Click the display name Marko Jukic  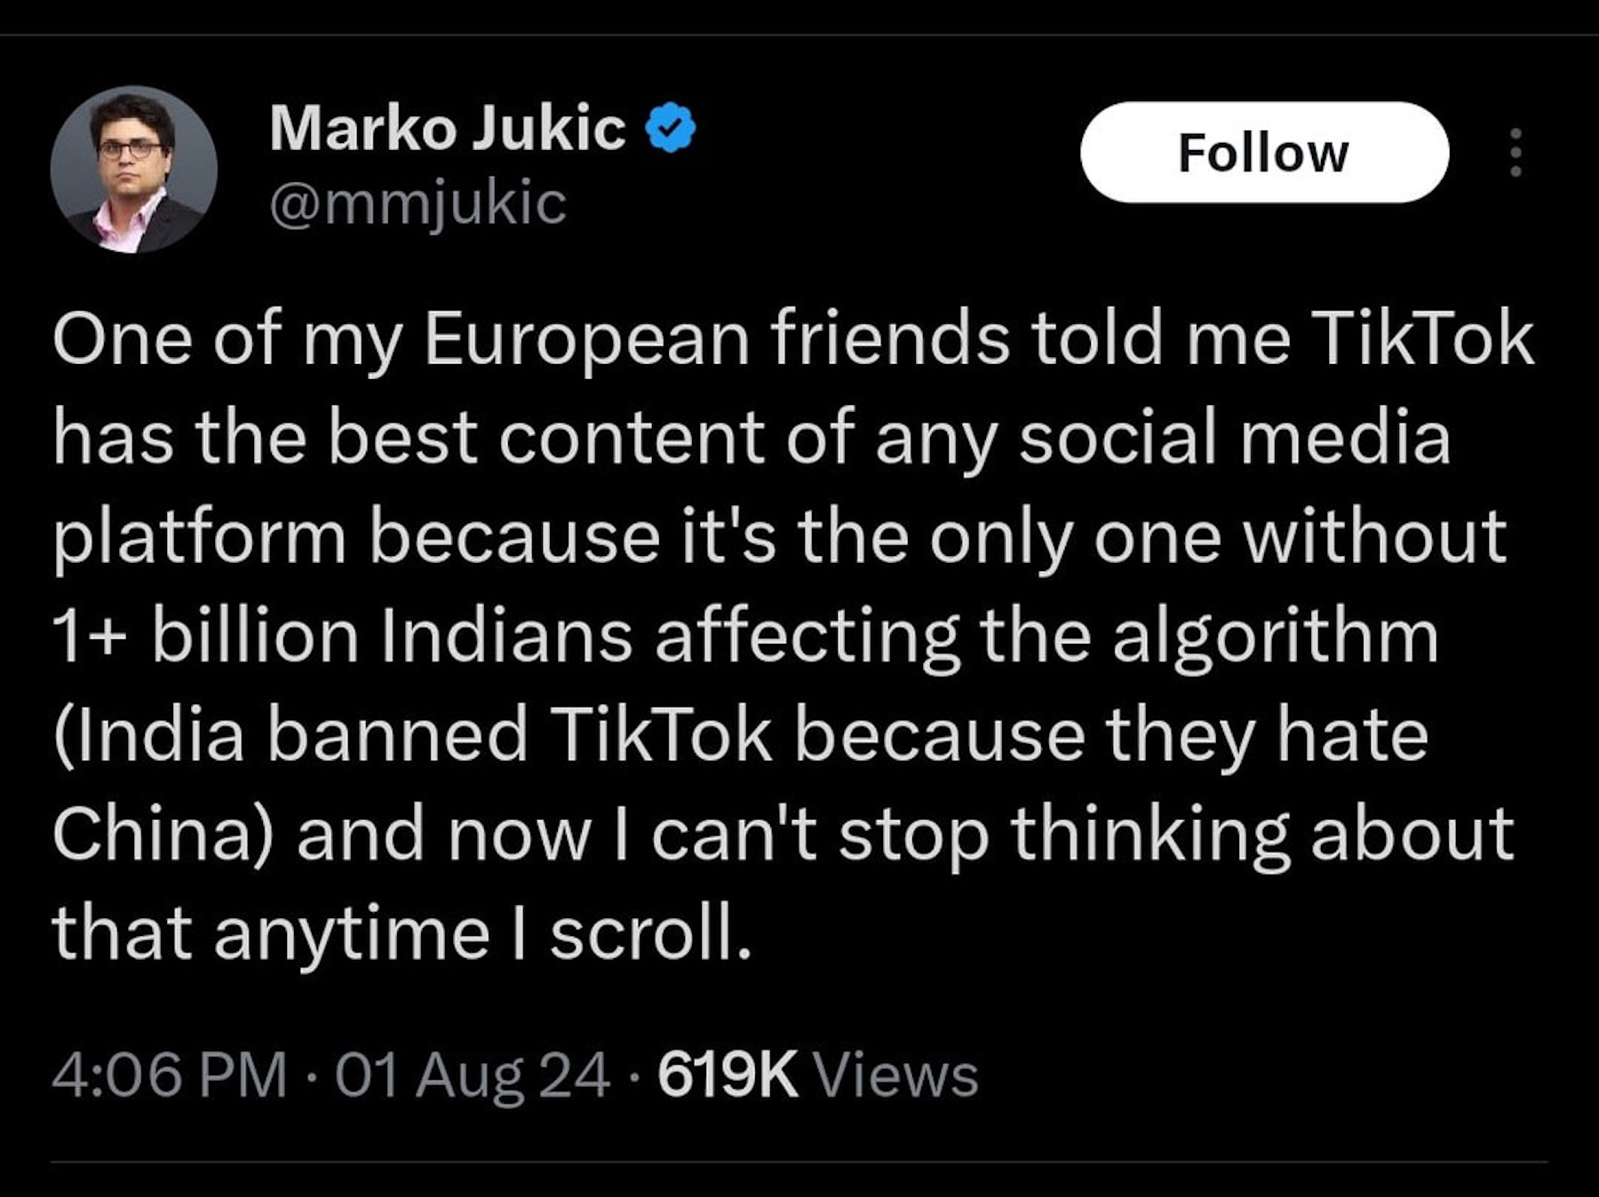click(447, 129)
